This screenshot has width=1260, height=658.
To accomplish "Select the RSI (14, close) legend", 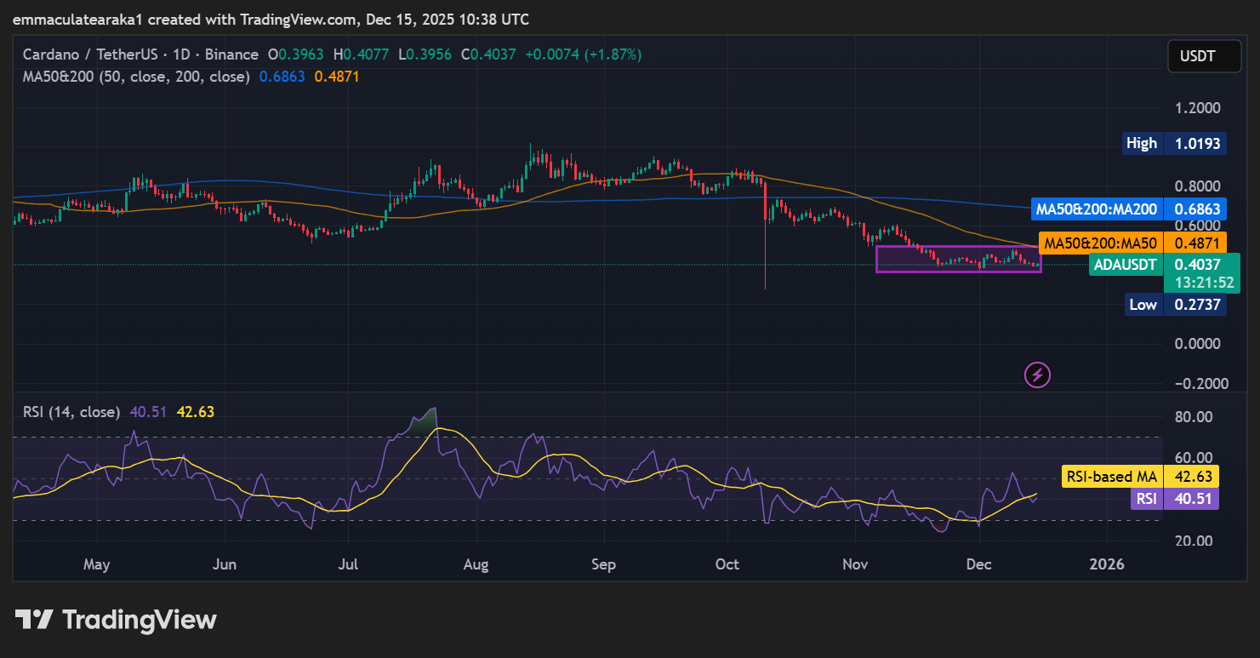I will pyautogui.click(x=71, y=412).
